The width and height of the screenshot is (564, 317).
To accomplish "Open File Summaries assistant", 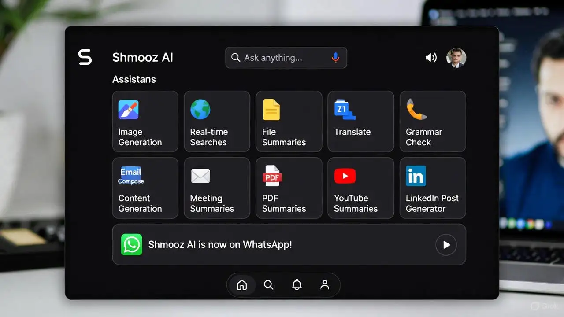I will [x=289, y=122].
